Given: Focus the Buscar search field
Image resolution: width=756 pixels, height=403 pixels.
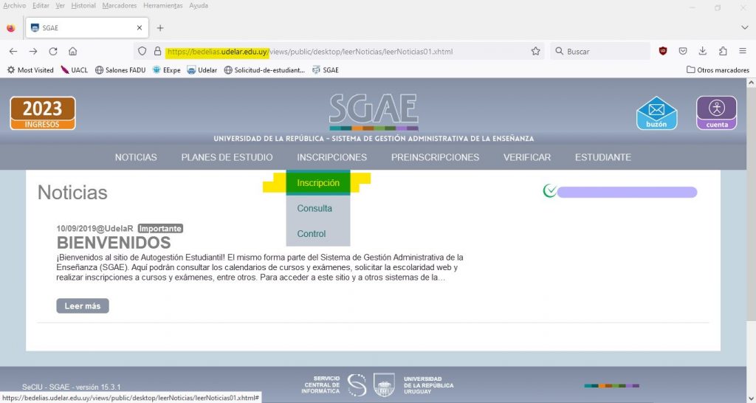Looking at the screenshot, I should point(600,51).
